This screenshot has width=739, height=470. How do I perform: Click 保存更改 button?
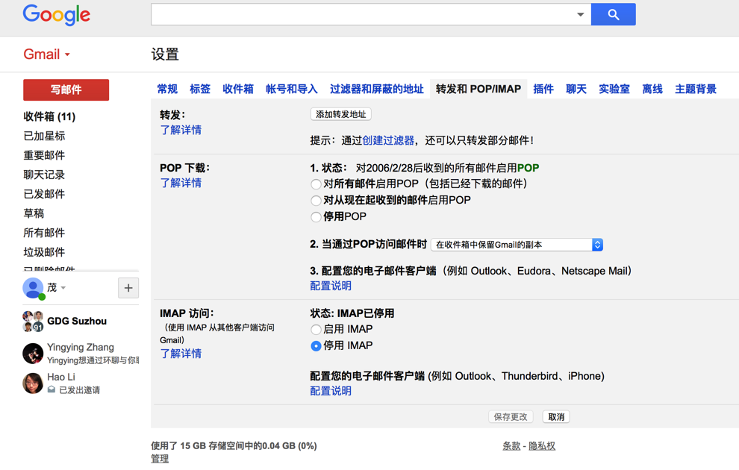pyautogui.click(x=511, y=417)
